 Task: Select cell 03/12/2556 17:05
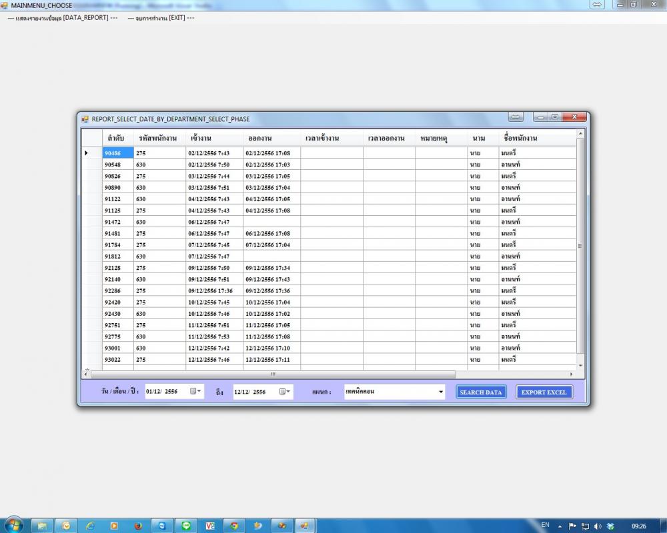coord(272,176)
